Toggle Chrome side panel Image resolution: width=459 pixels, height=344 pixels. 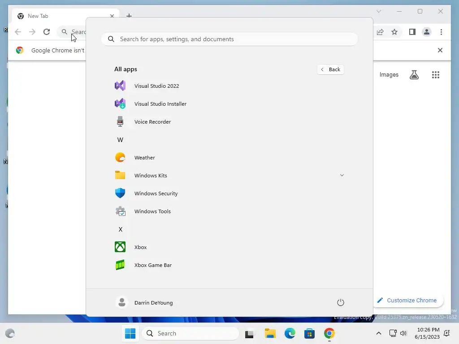point(412,32)
